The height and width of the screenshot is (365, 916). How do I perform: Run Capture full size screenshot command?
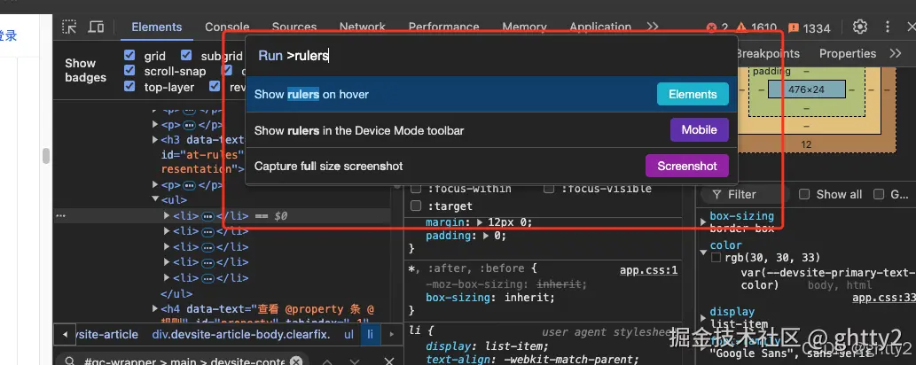pos(492,166)
